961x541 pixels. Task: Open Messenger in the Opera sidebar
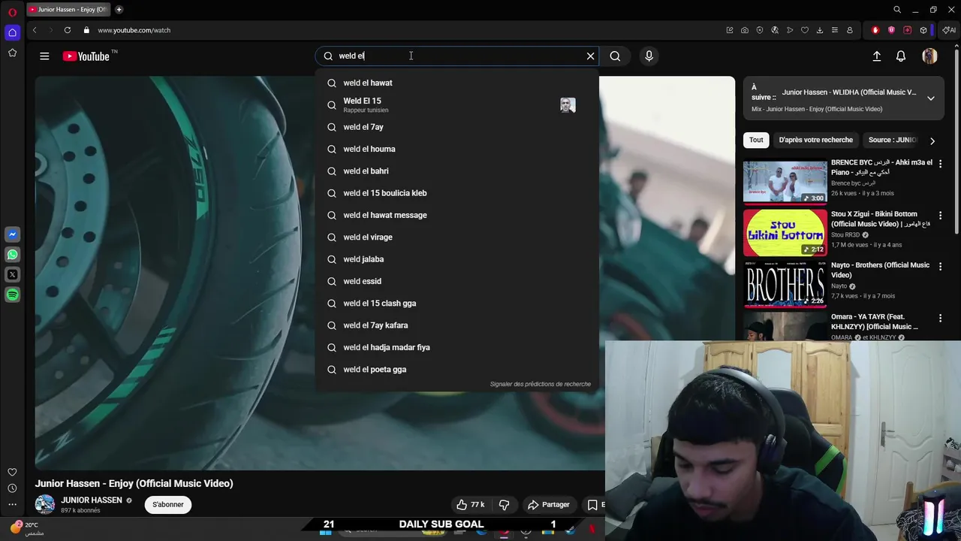click(12, 234)
